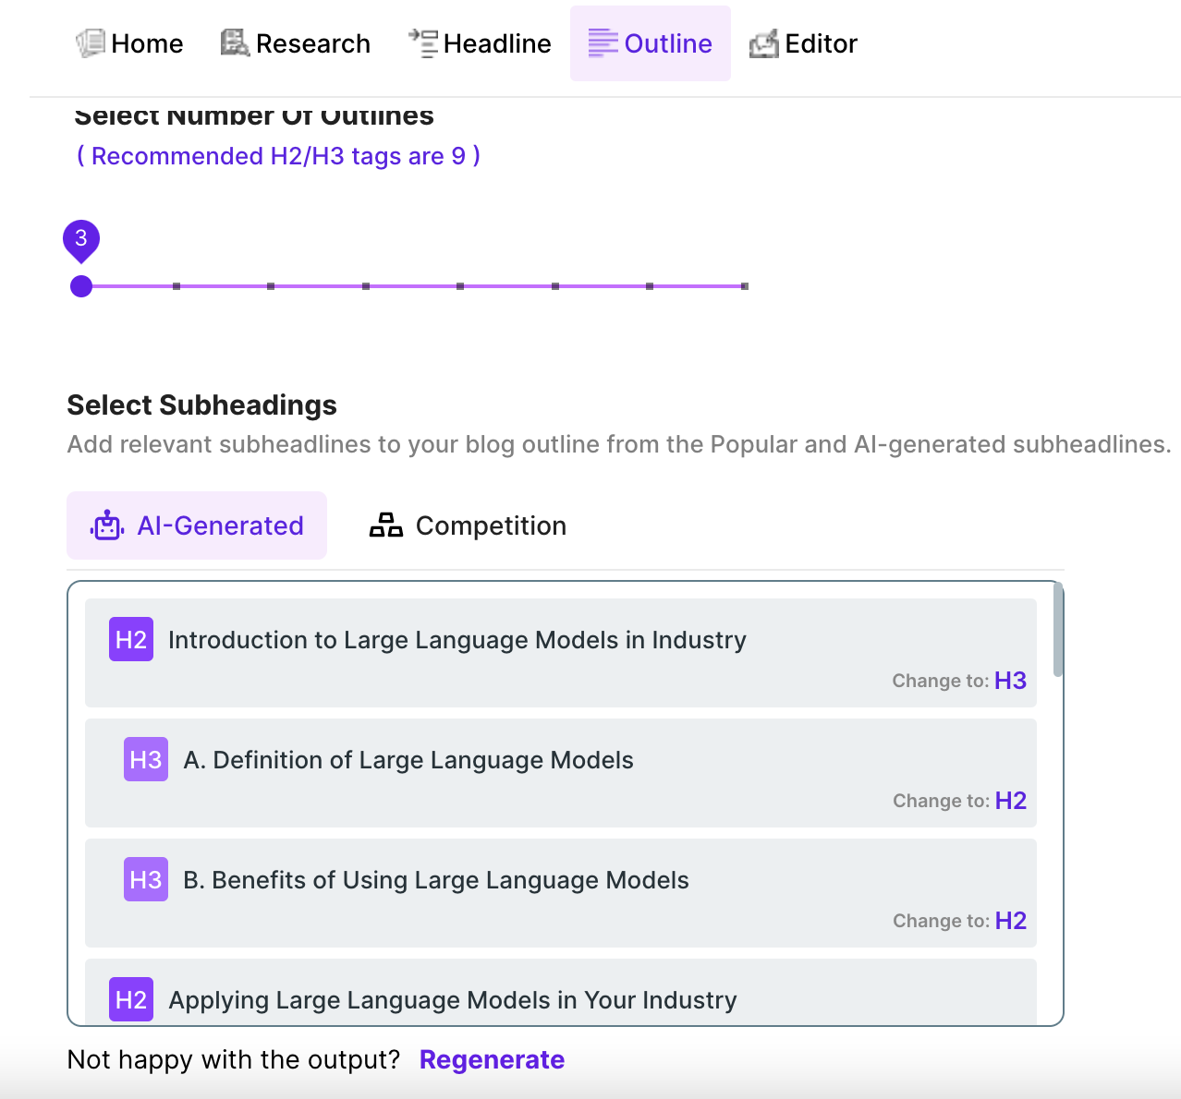
Task: Select 'A. Definition of Large Language Models'
Action: tap(408, 760)
